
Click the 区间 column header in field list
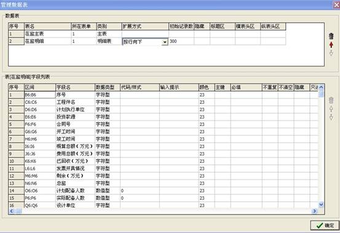click(x=40, y=87)
